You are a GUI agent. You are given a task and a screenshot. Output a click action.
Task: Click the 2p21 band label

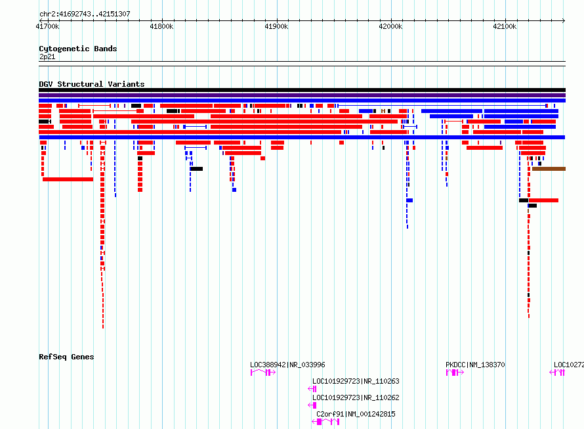click(x=47, y=56)
